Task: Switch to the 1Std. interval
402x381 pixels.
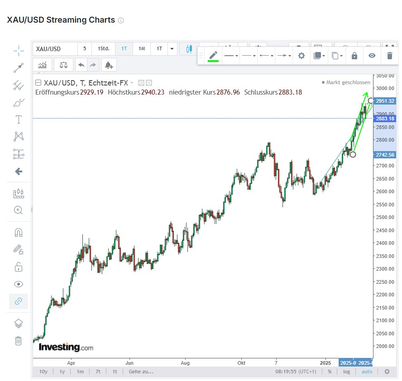Action: point(104,49)
